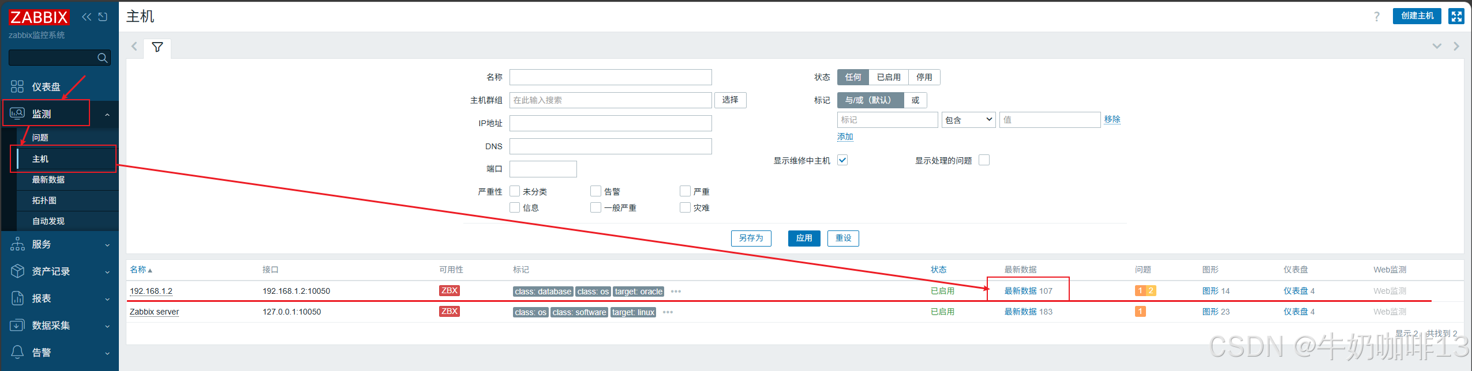Image resolution: width=1472 pixels, height=371 pixels.
Task: Expand the 报表 menu section
Action: [x=107, y=299]
